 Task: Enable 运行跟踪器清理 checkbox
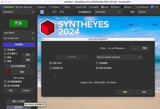(5, 81)
